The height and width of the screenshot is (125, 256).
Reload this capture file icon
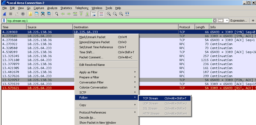pyautogui.click(x=49, y=14)
